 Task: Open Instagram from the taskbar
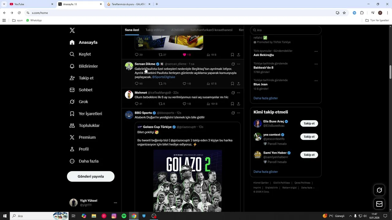point(114,216)
